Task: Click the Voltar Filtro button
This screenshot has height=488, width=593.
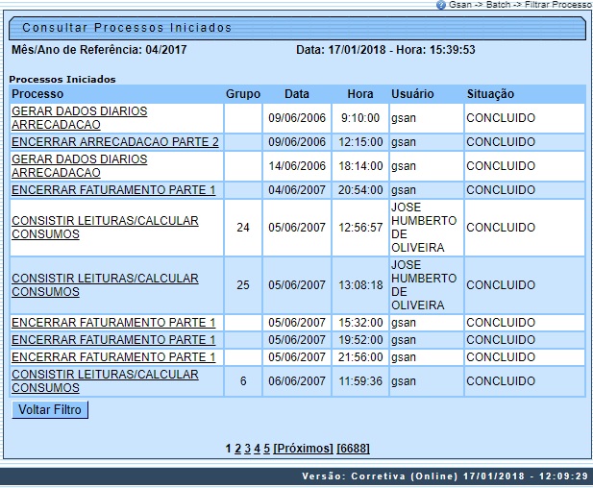Action: coord(50,410)
